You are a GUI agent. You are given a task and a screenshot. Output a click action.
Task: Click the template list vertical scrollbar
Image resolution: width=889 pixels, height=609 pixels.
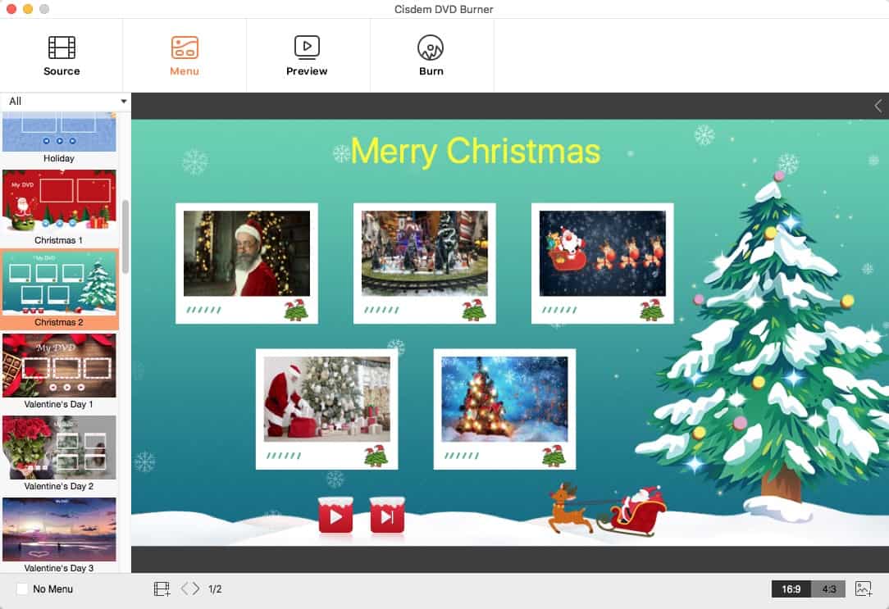point(125,238)
